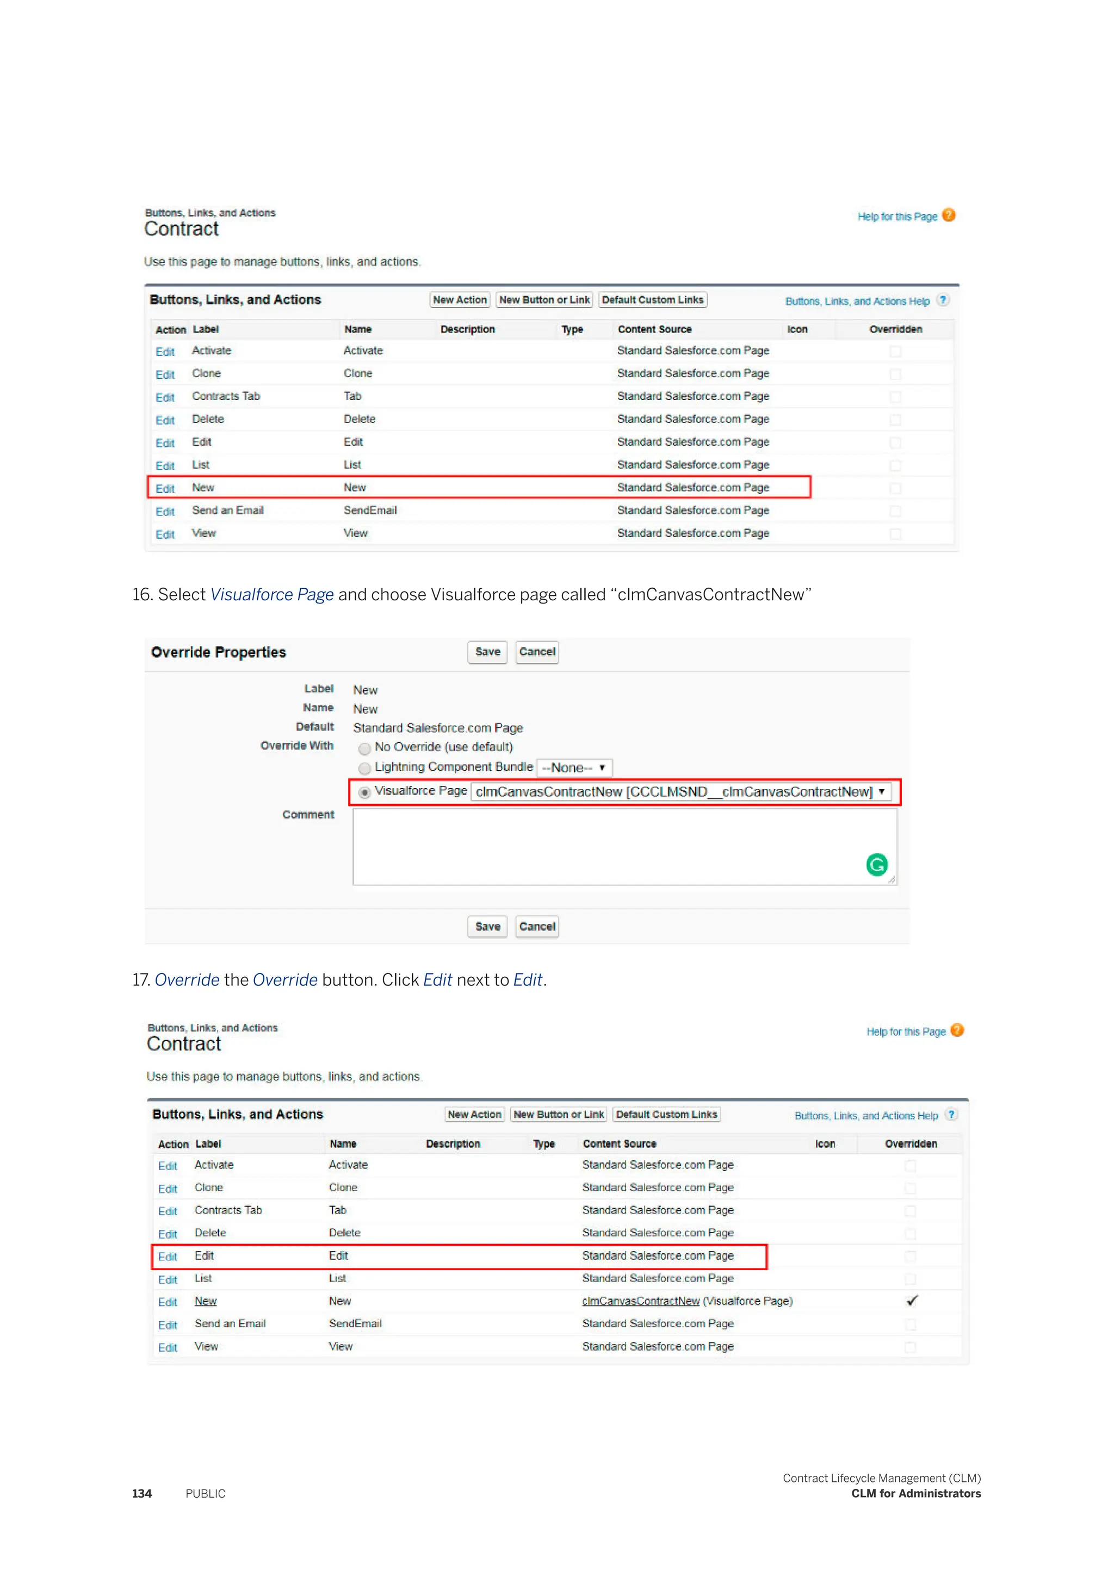Click the Contracts Tab label in the bottom table
The image size is (1114, 1576).
tap(228, 1209)
